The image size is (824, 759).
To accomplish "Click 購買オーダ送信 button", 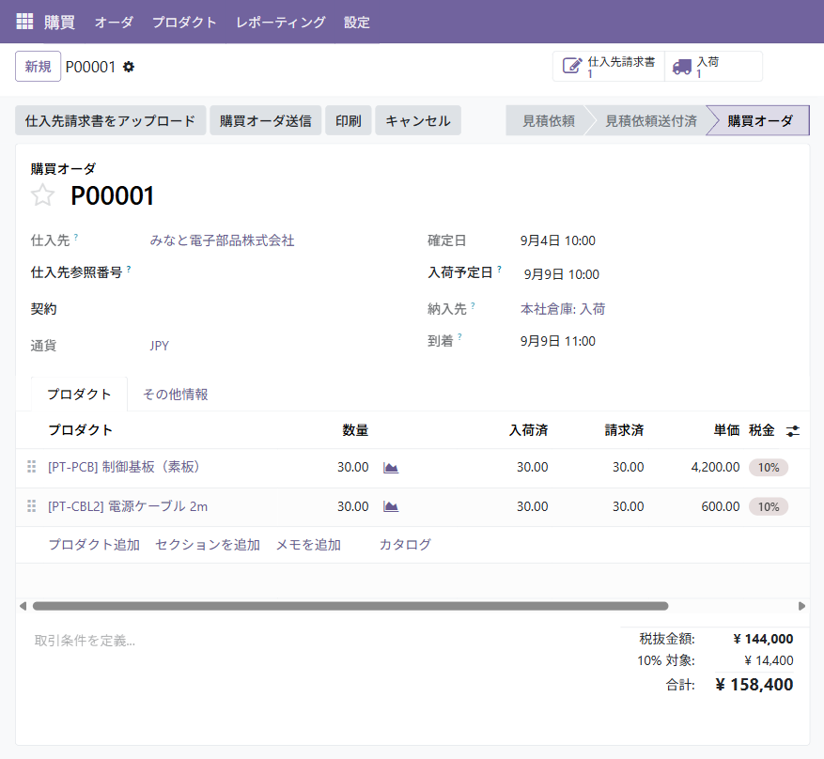I will coord(265,121).
